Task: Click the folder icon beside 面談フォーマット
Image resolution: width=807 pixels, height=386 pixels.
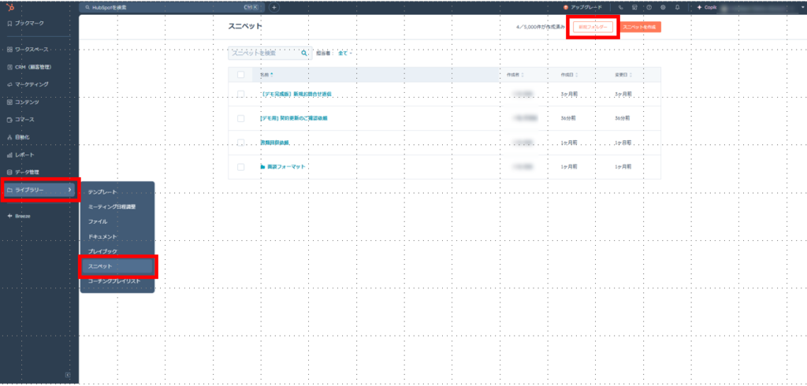Action: click(262, 167)
